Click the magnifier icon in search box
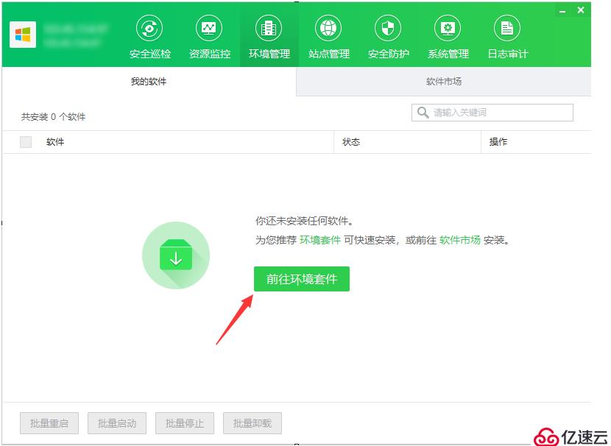The width and height of the screenshot is (611, 446). [423, 112]
